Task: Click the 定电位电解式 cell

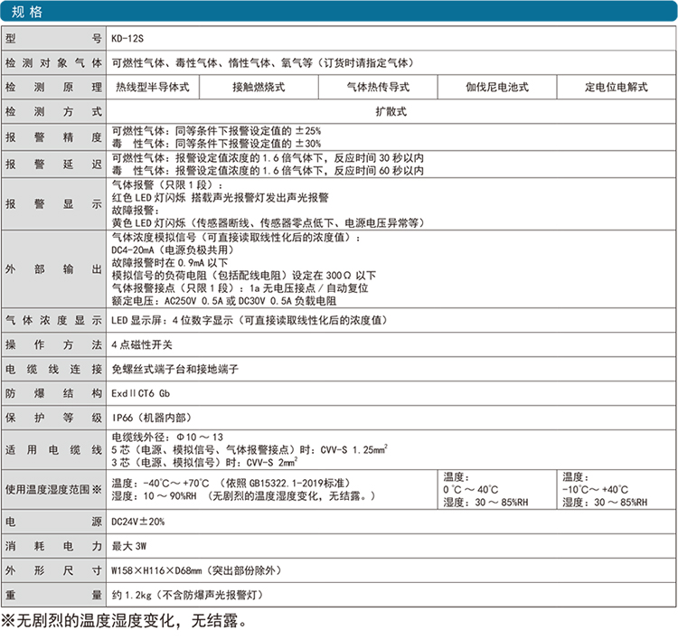Action: tap(617, 88)
